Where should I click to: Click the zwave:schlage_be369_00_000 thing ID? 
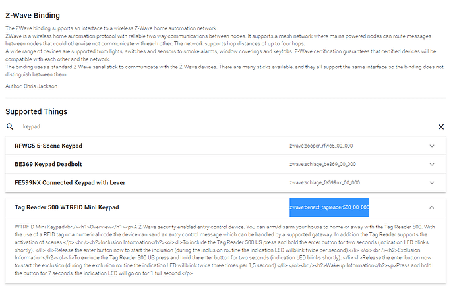coord(322,165)
